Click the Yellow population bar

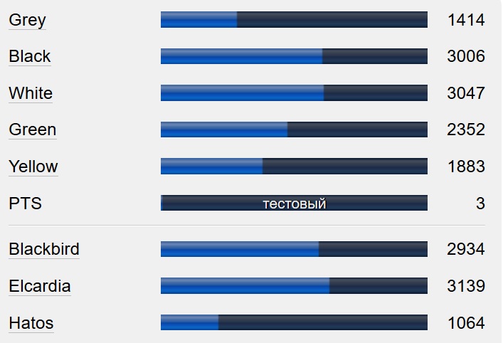pos(294,167)
